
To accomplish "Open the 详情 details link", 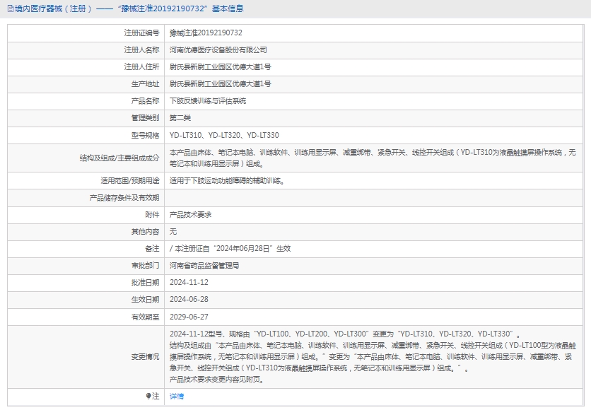I will pos(177,397).
